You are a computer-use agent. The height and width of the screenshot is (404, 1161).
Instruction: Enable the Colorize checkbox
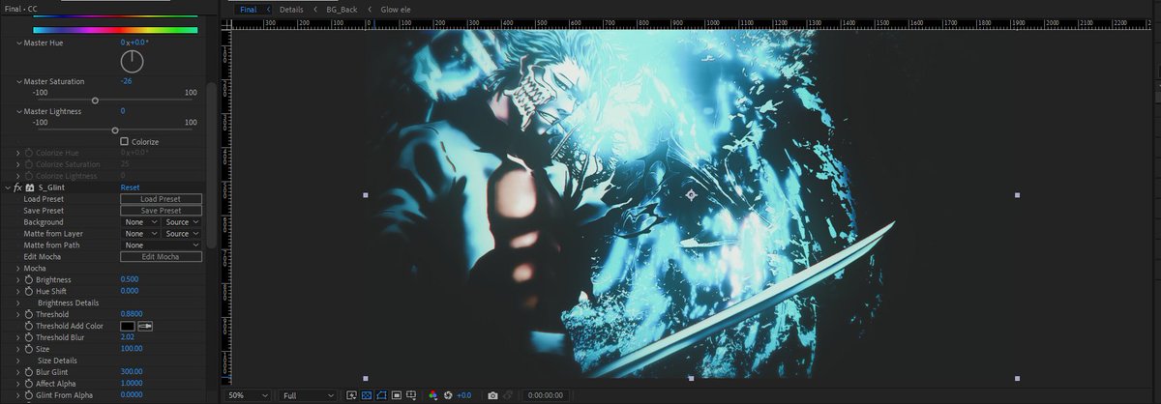click(x=124, y=141)
